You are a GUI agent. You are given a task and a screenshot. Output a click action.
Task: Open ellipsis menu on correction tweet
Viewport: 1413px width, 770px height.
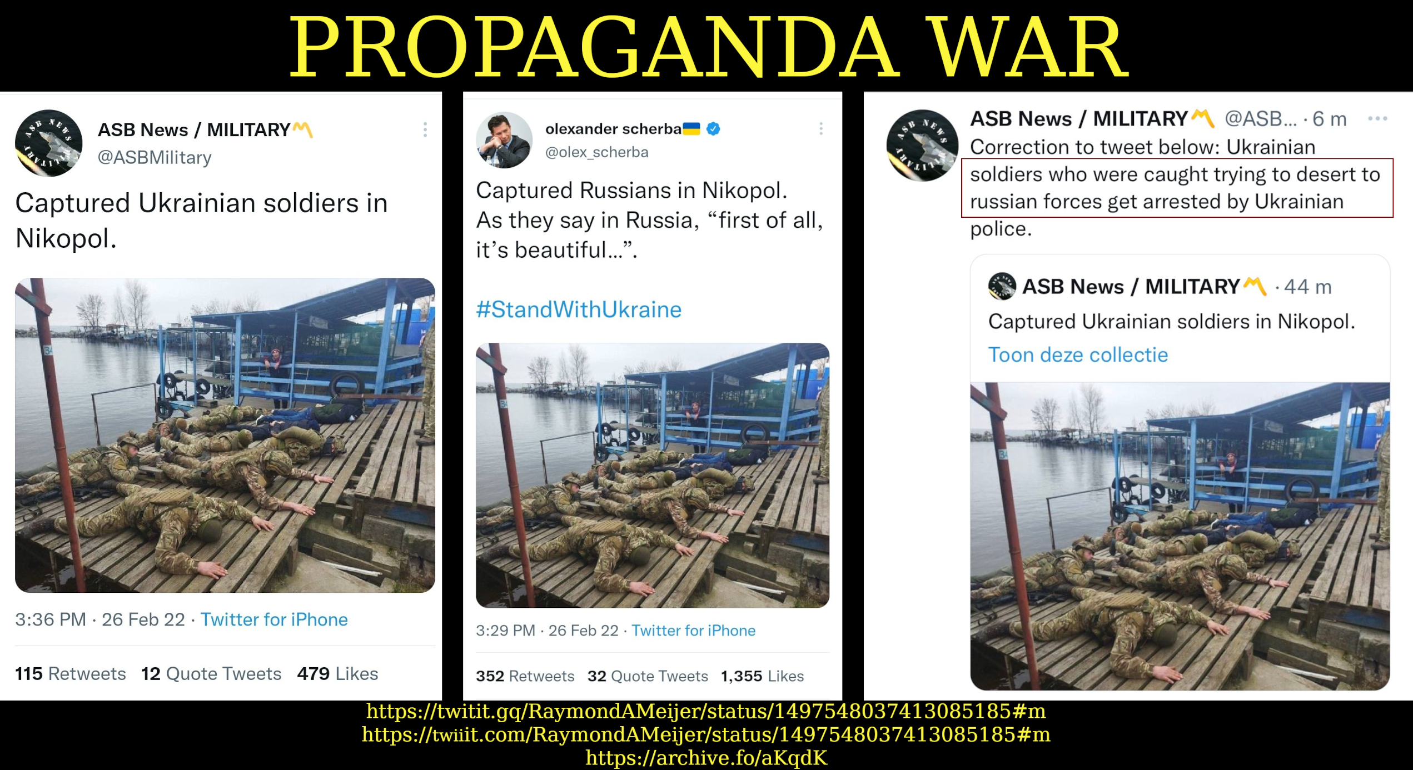(1378, 118)
